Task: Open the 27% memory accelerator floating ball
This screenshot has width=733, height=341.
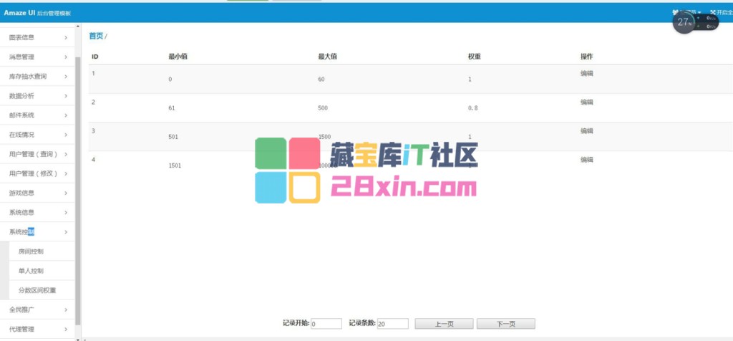Action: tap(684, 22)
